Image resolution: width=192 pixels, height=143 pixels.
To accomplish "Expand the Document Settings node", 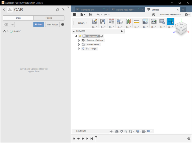I will coord(79,40).
